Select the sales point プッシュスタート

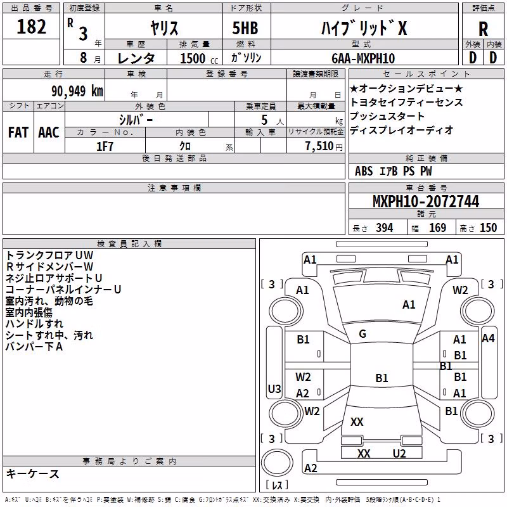[x=387, y=116]
